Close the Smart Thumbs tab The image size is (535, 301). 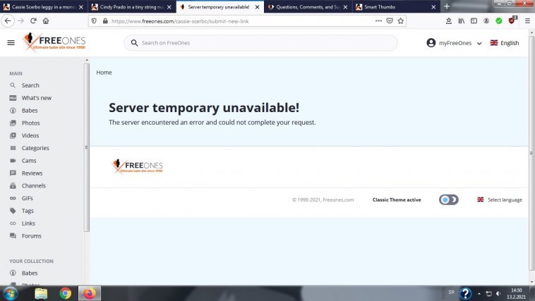click(x=433, y=7)
